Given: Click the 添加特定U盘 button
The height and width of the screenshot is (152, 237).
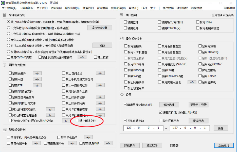Looking at the screenshot, I should (100, 28).
